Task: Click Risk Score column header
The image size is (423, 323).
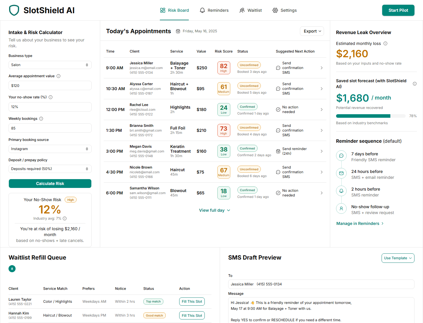Action: click(x=224, y=51)
